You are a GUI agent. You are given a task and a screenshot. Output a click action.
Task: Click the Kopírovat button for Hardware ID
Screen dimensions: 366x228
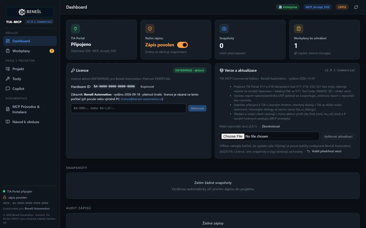pos(147,87)
